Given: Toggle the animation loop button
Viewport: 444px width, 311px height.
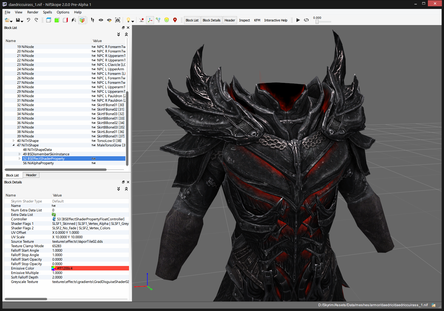Looking at the screenshot, I should (x=306, y=20).
